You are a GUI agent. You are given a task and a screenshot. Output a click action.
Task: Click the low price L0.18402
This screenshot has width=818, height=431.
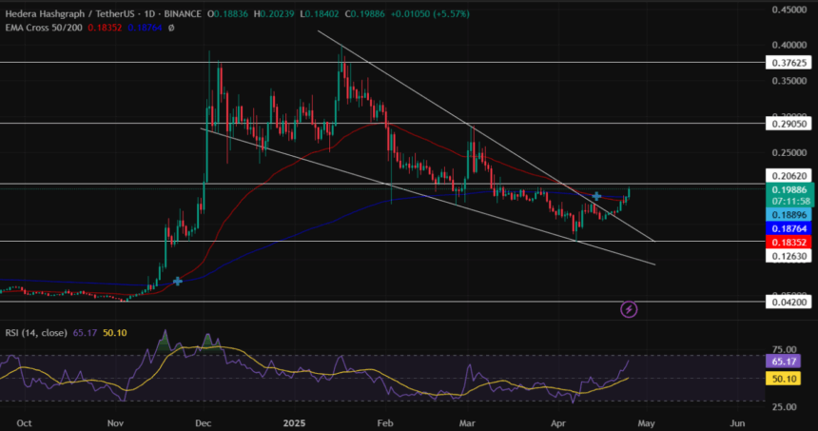click(320, 14)
